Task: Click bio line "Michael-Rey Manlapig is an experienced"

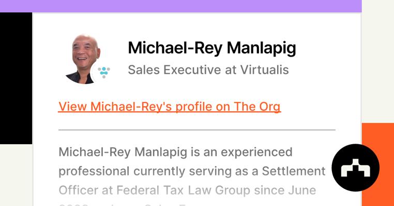Action: click(175, 152)
